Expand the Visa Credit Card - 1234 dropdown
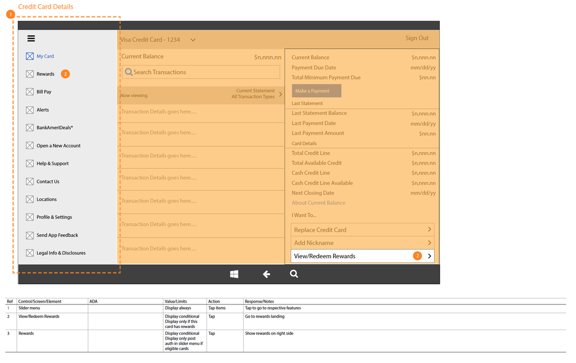Image resolution: width=576 pixels, height=363 pixels. pyautogui.click(x=193, y=40)
